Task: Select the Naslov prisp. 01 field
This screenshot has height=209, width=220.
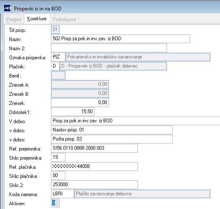Action: (x=112, y=130)
